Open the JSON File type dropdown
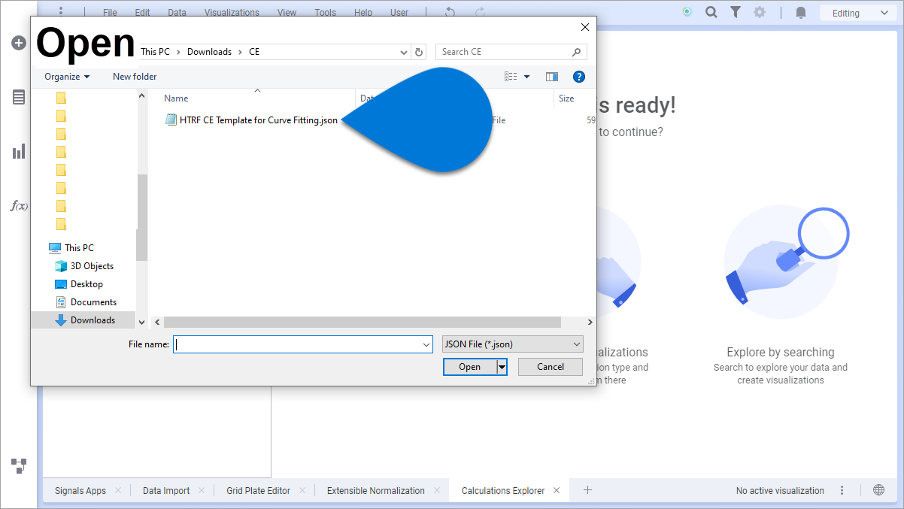 tap(513, 344)
